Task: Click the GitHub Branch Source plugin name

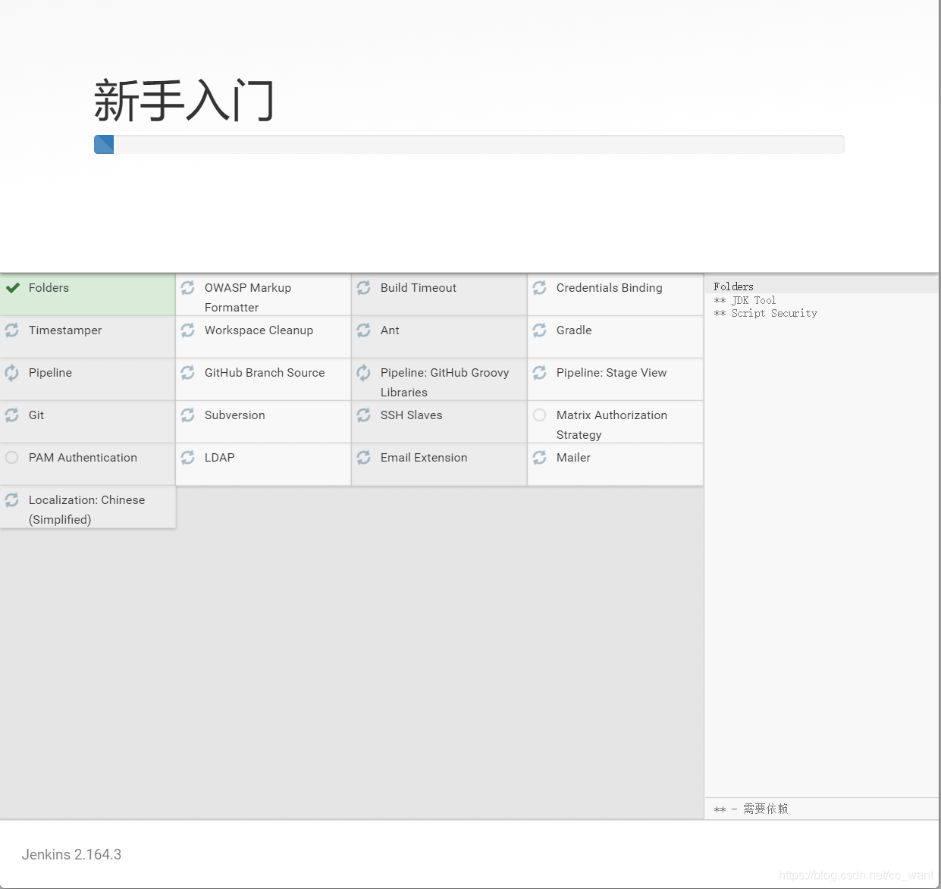Action: pyautogui.click(x=265, y=373)
